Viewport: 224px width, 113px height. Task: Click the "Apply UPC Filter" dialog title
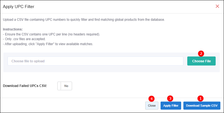pyautogui.click(x=18, y=6)
